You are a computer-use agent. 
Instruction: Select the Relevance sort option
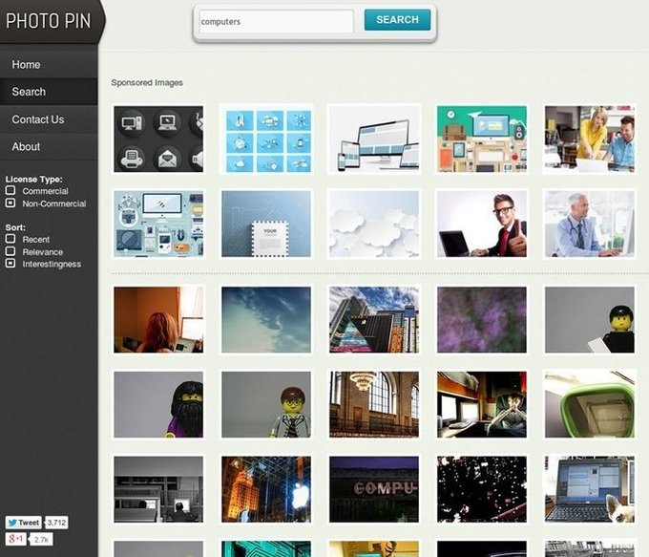coord(10,252)
